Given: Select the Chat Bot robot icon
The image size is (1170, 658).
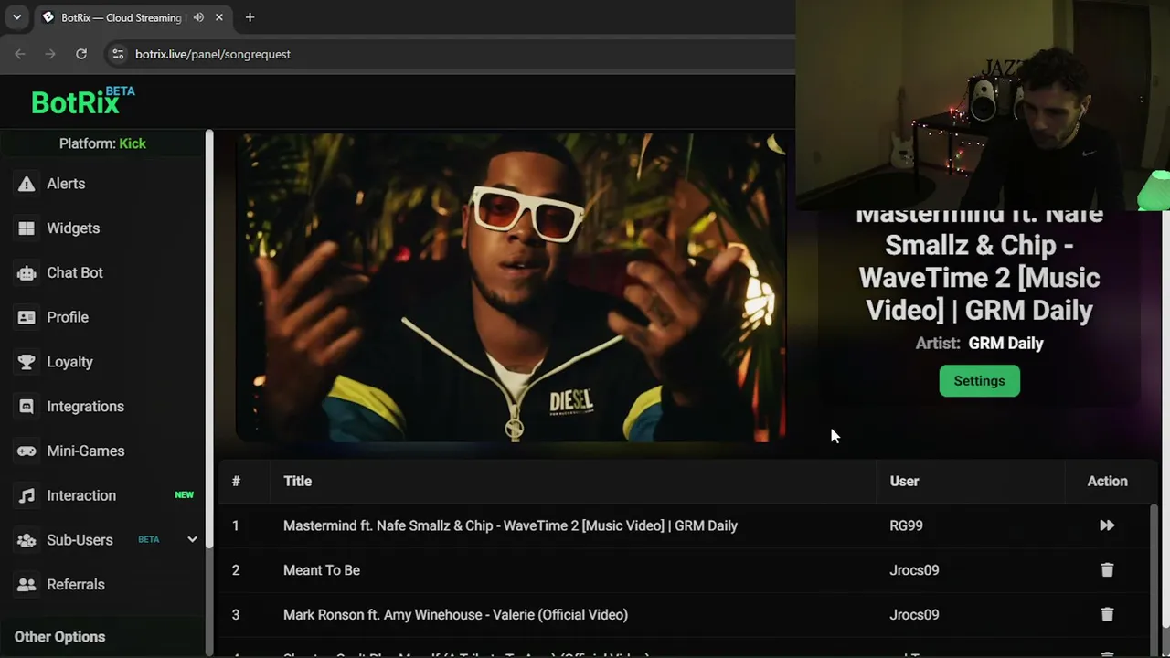Looking at the screenshot, I should 27,272.
